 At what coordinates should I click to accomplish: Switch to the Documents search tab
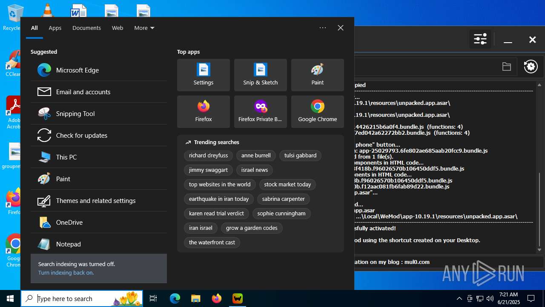point(86,28)
